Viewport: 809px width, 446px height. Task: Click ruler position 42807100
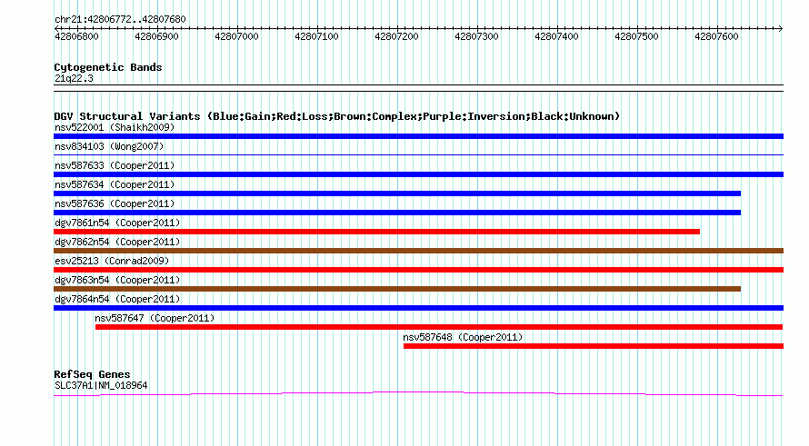pos(316,36)
